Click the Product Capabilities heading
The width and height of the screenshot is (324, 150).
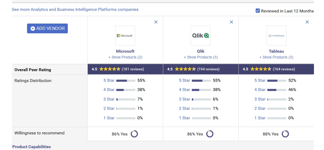coord(32,147)
